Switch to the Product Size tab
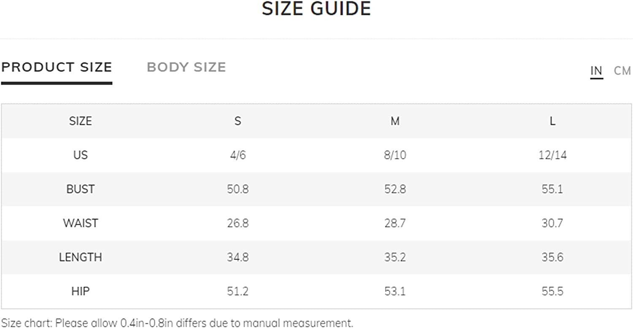 point(57,67)
